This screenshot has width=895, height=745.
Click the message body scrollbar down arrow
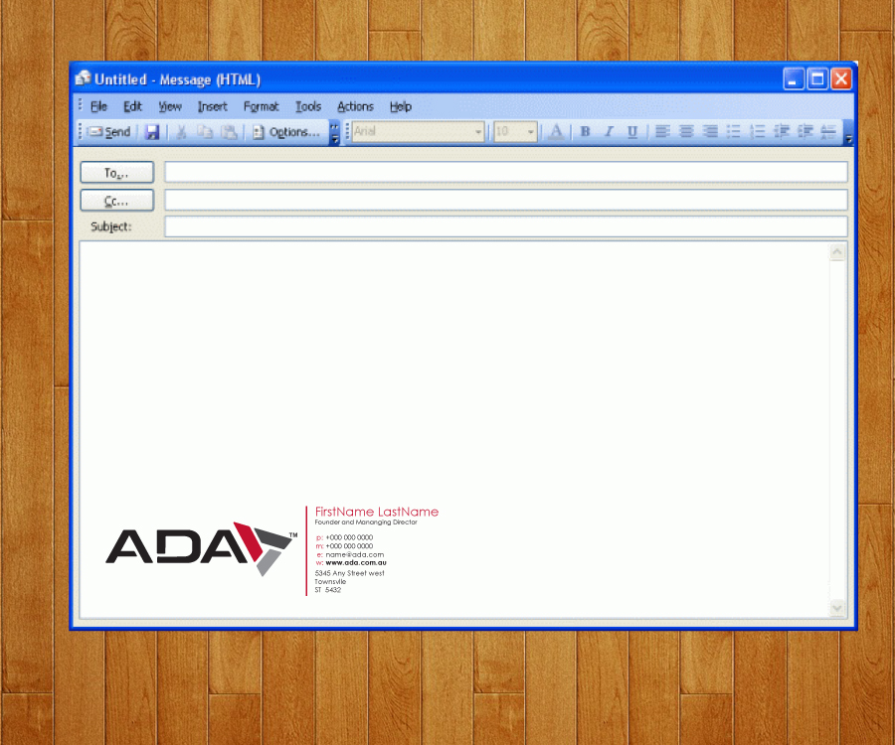[836, 608]
